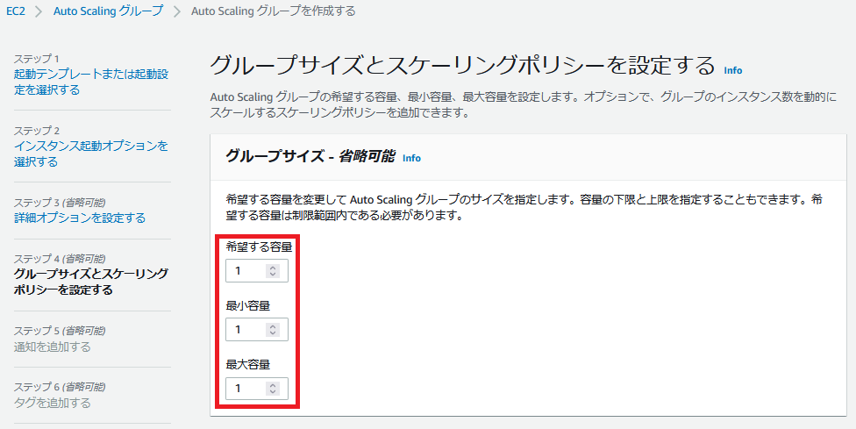Click step 6 タグを追加する text
The image size is (856, 429).
coord(53,403)
